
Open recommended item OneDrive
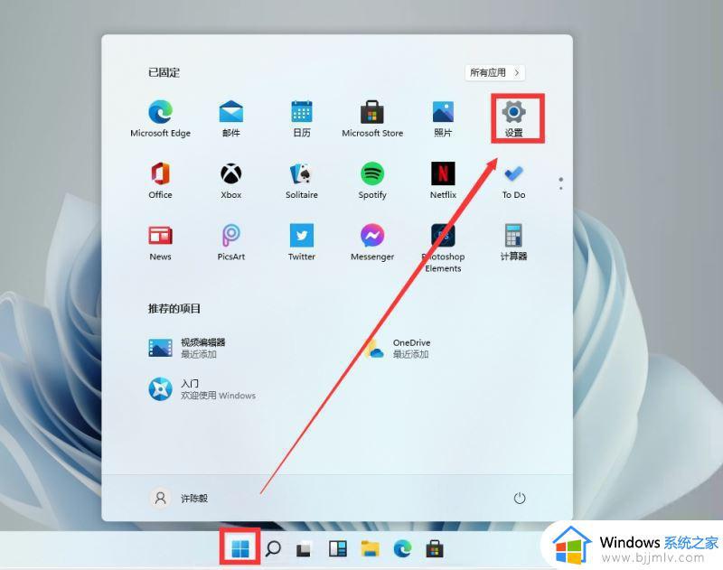coord(398,348)
